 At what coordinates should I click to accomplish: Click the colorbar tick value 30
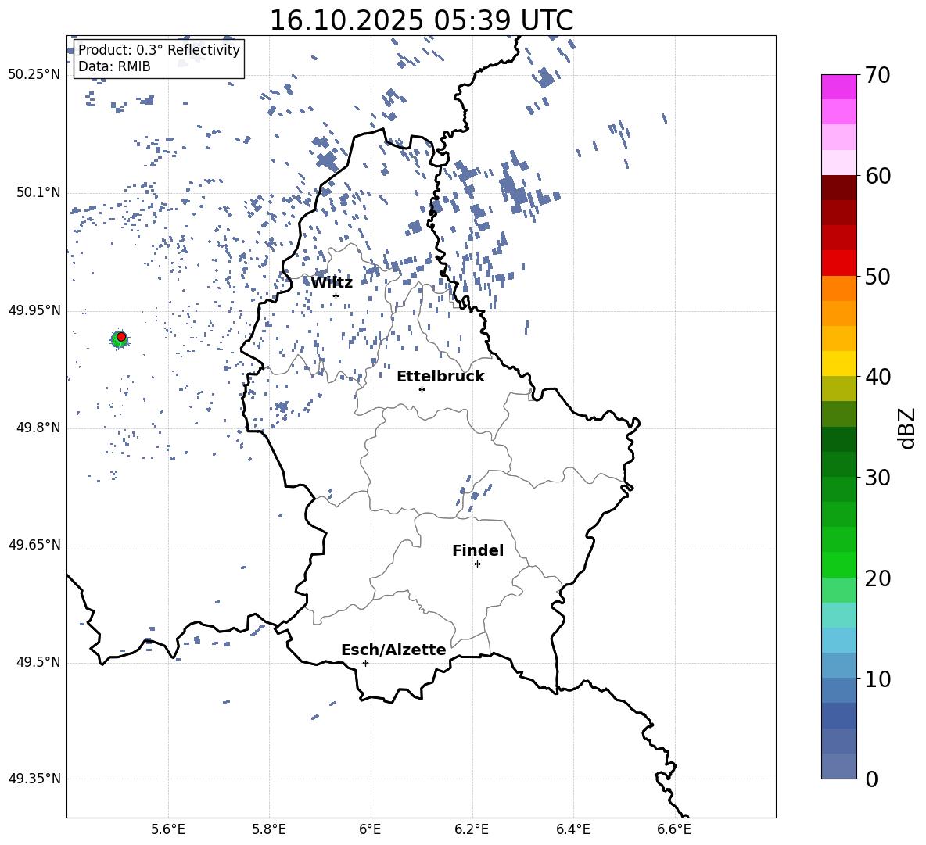(x=878, y=478)
